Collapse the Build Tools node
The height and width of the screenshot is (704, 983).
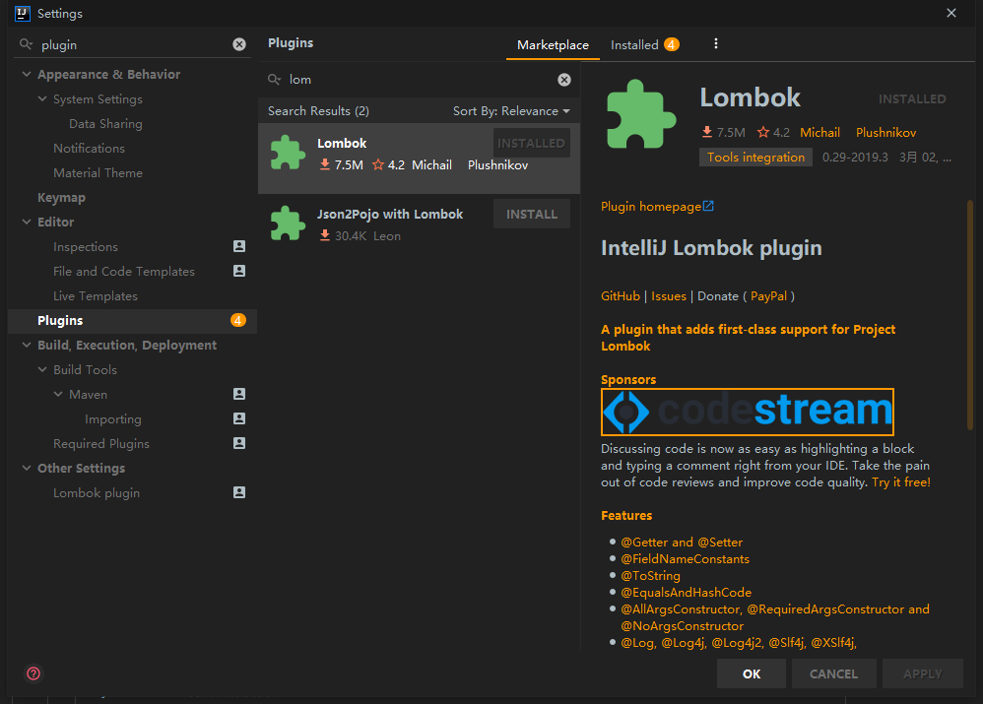coord(42,370)
